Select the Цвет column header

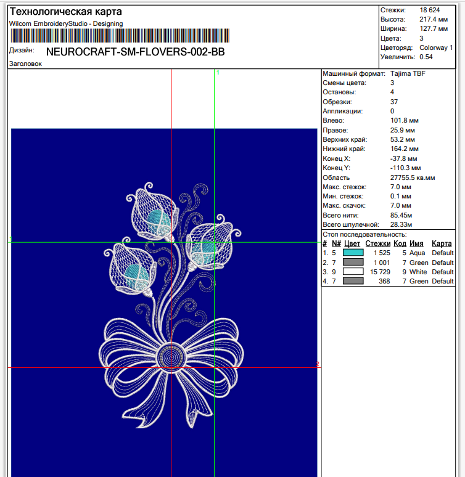coord(352,243)
